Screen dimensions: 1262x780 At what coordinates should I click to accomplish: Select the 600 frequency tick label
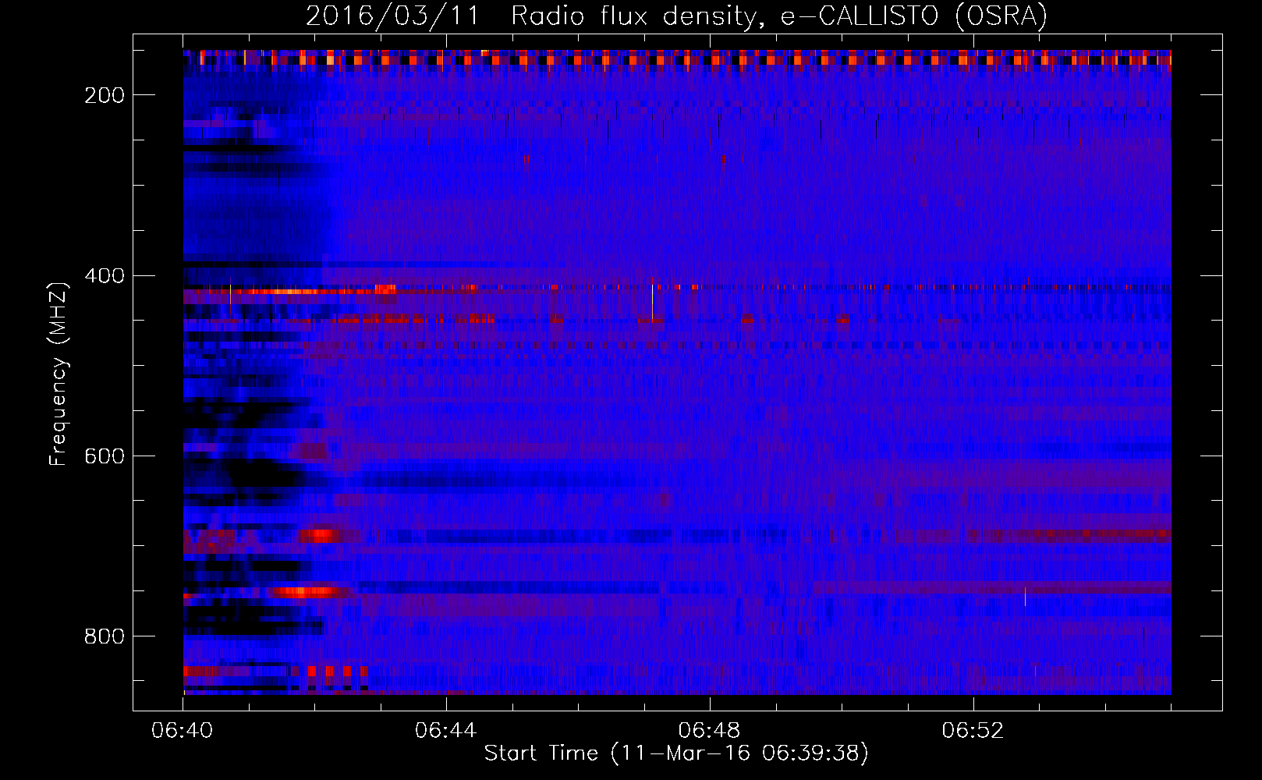105,456
